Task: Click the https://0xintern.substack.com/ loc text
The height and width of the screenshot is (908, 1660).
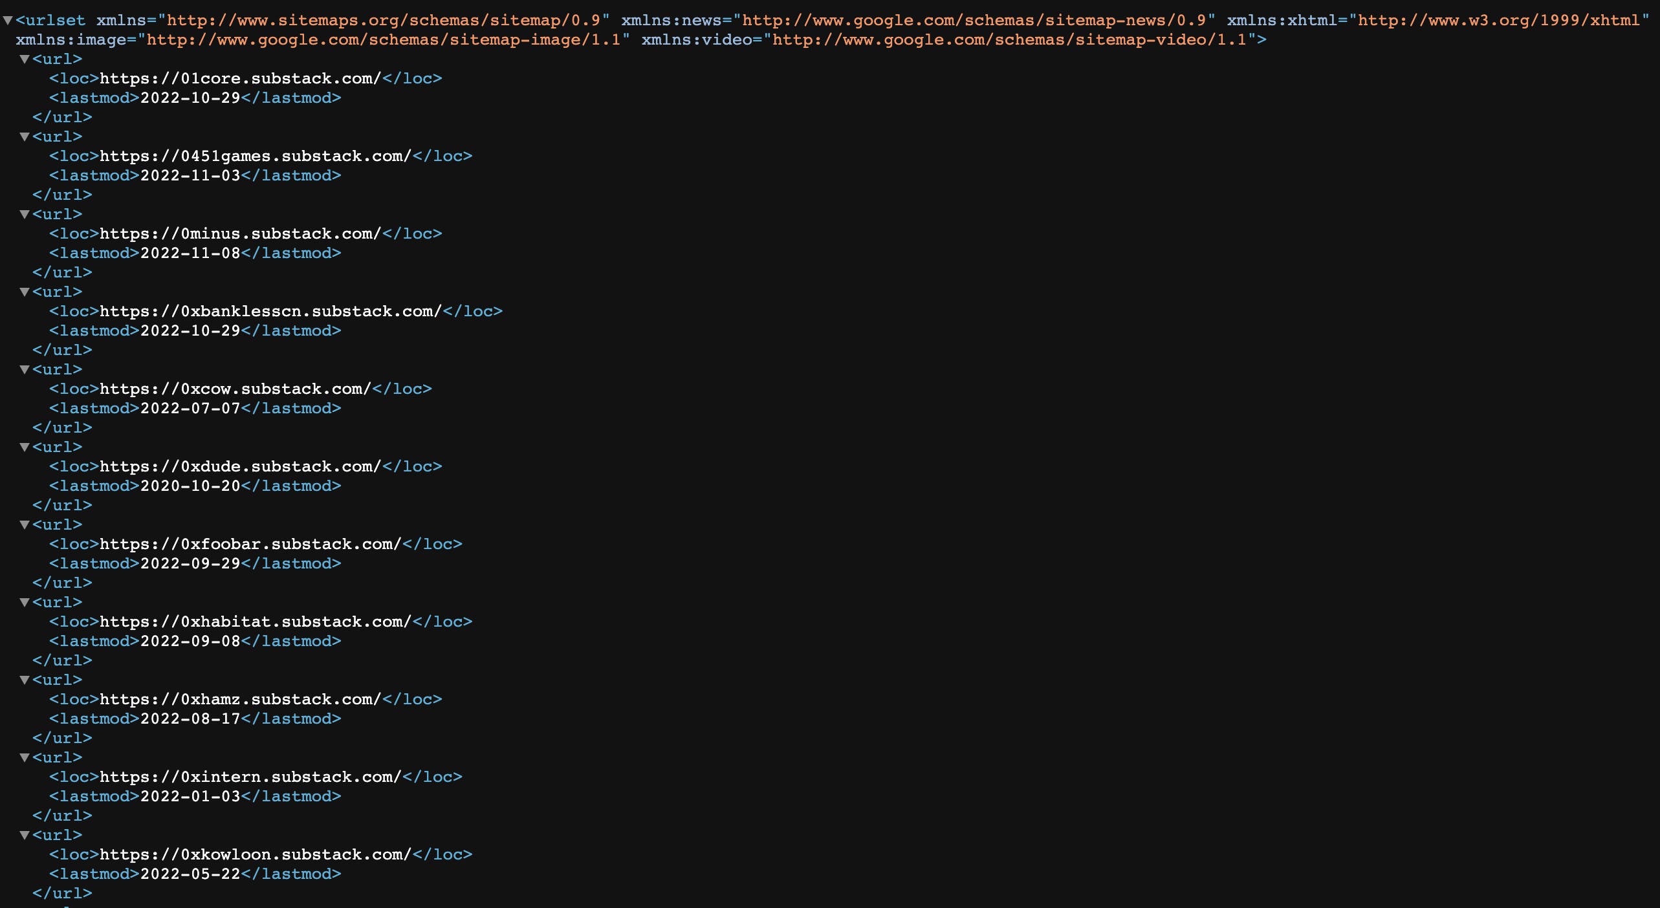Action: click(x=251, y=777)
